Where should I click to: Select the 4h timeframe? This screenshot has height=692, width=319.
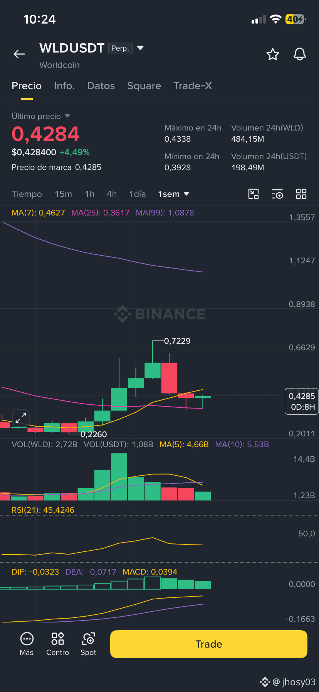(x=112, y=194)
